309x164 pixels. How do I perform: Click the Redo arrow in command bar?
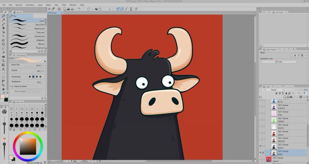tap(83, 9)
